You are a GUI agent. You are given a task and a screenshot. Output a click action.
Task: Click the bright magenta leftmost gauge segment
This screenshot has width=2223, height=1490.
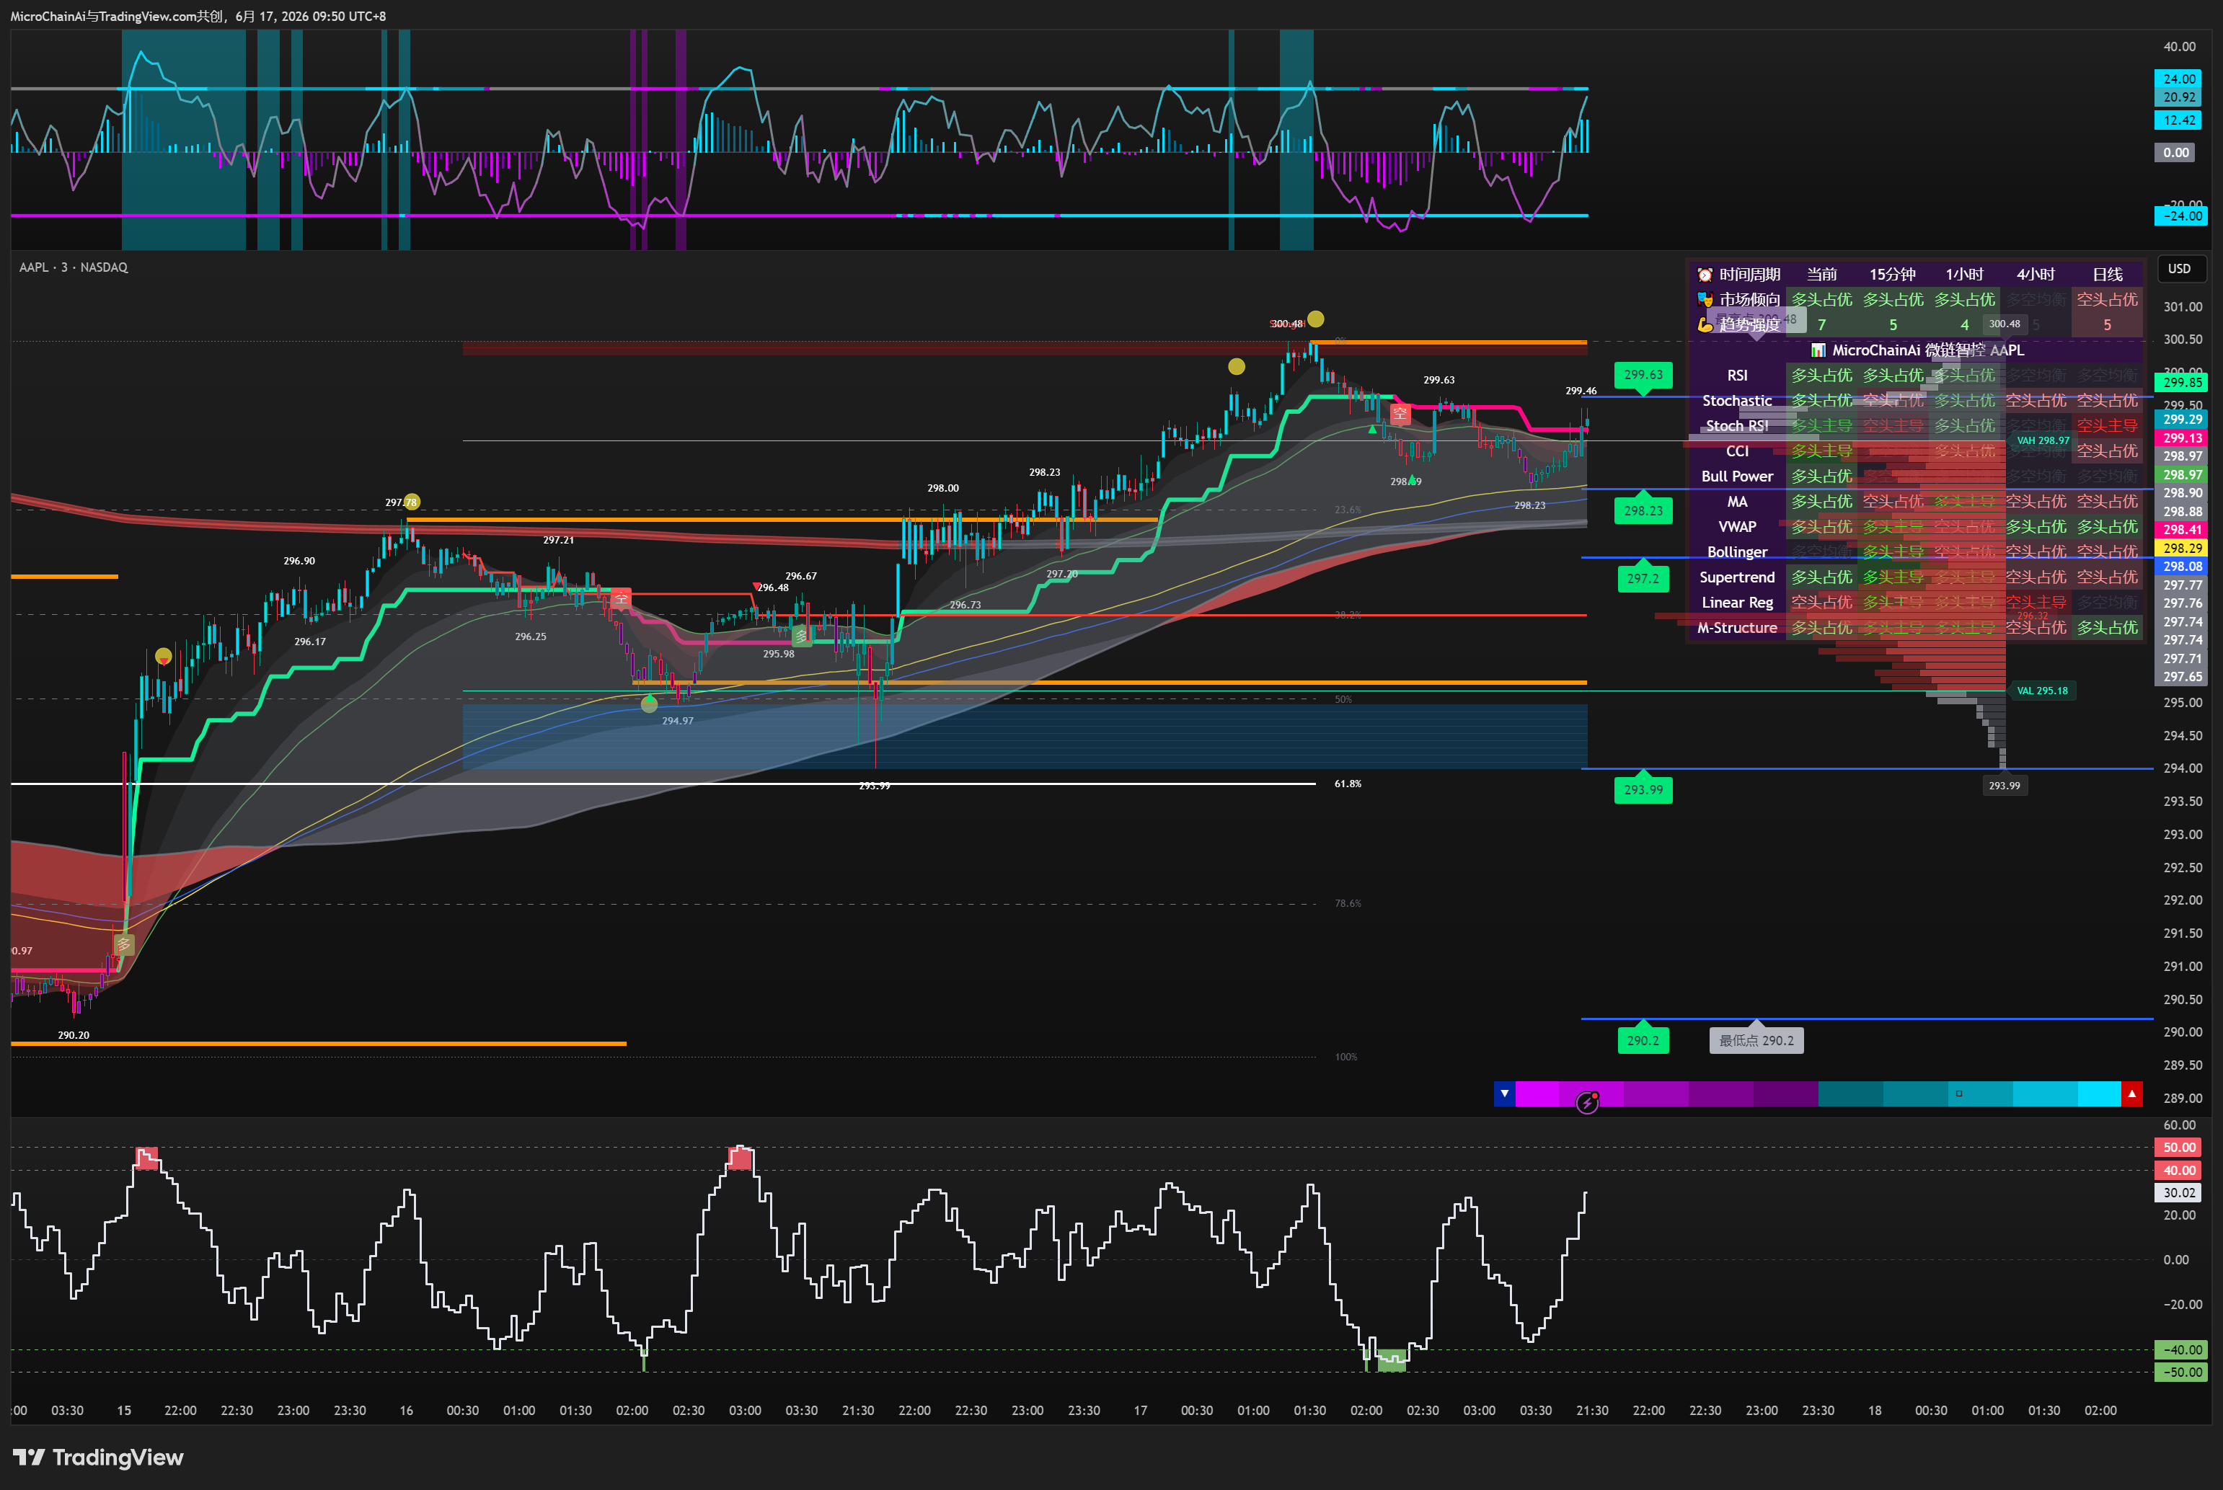[1537, 1094]
